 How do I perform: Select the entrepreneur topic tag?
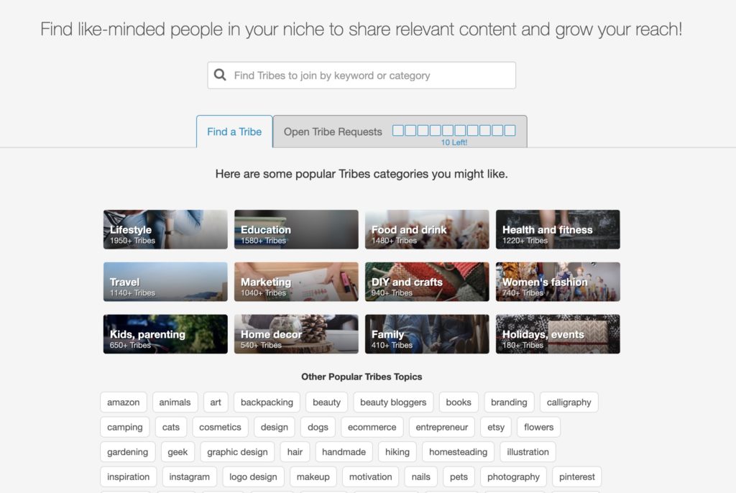tap(442, 428)
